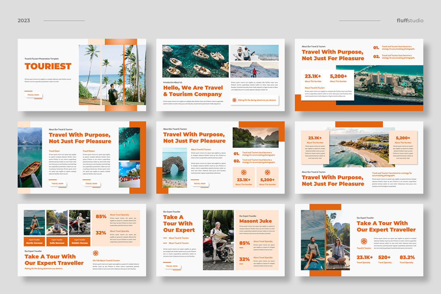The image size is (441, 294).
Task: Click the aerial coastal beach town photo
Action: 359,147
